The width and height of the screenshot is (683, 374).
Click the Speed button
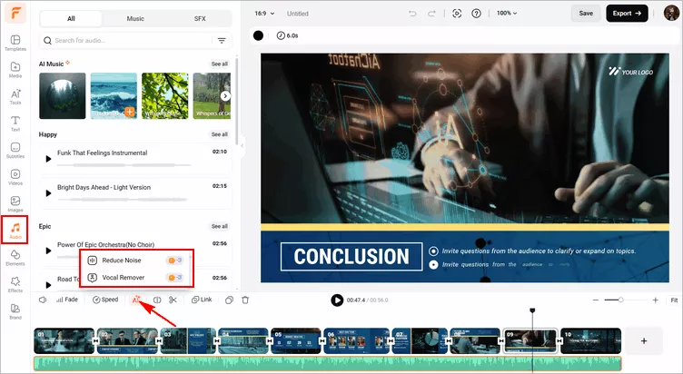coord(105,300)
